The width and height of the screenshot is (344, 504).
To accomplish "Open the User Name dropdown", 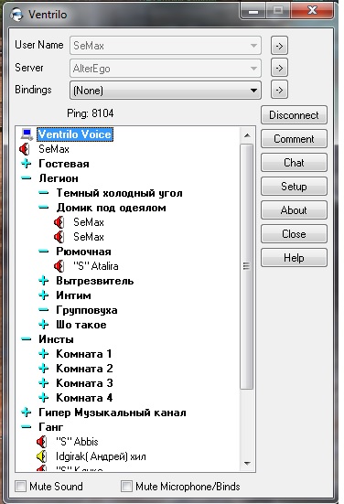I will coord(166,46).
